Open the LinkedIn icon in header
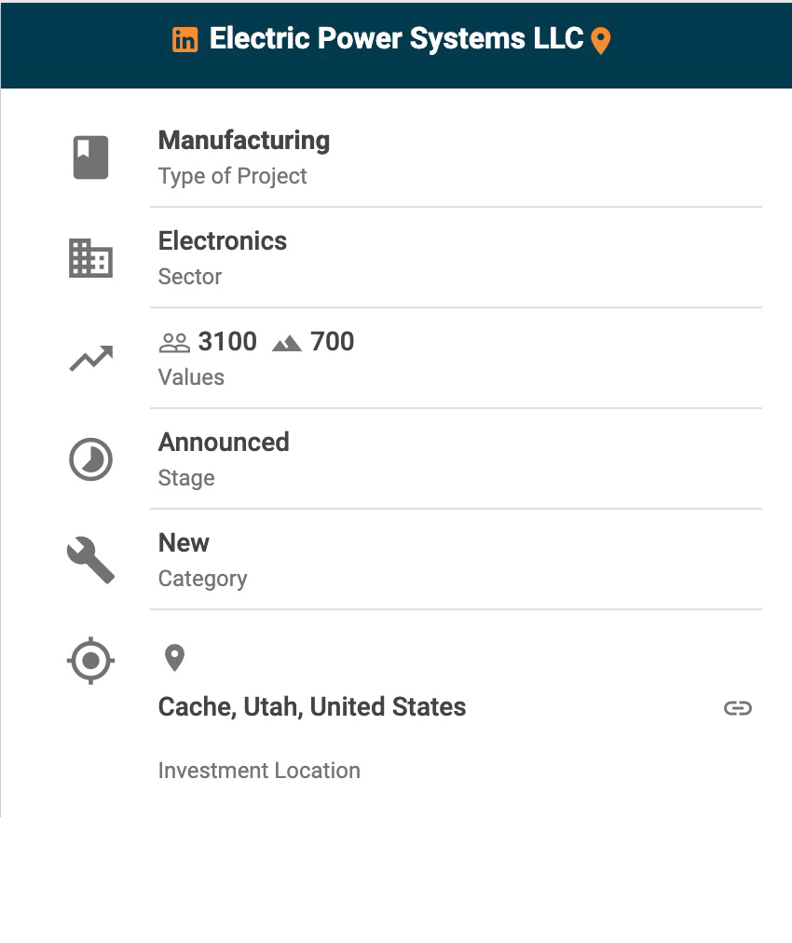 point(185,40)
